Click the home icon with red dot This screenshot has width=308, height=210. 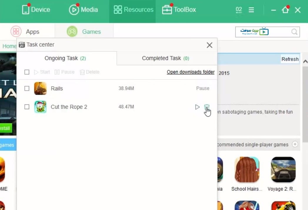click(x=285, y=9)
